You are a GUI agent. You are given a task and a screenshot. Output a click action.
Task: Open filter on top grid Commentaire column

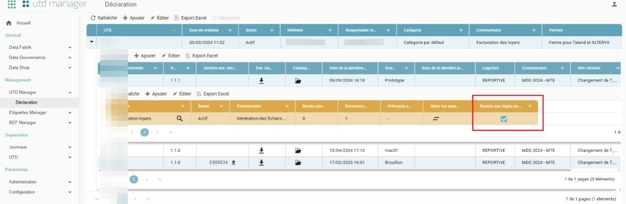[x=534, y=30]
